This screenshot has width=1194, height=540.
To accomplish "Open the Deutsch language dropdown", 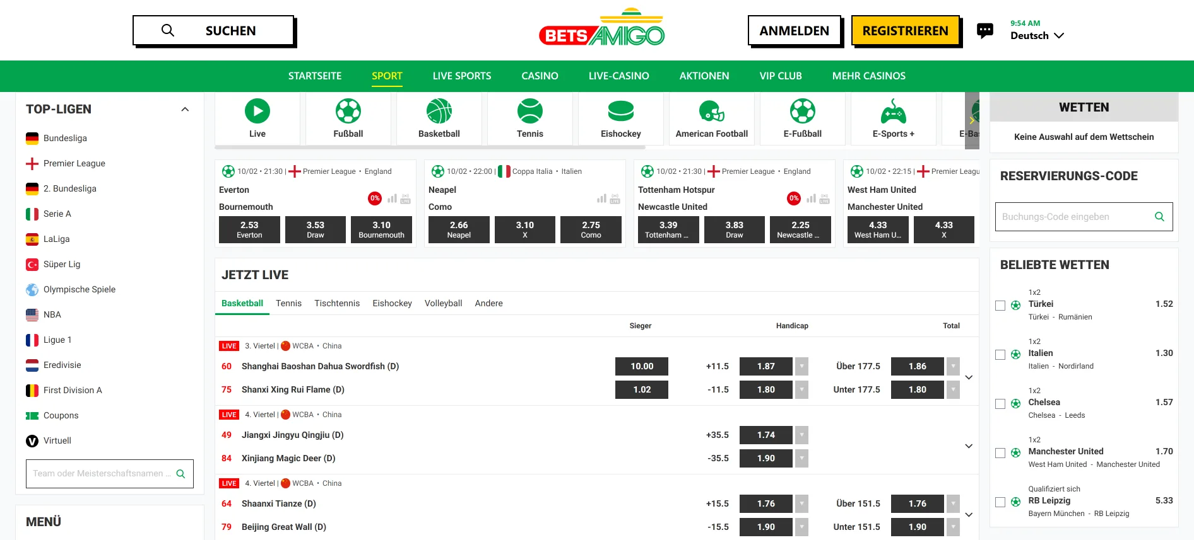I will pos(1037,35).
